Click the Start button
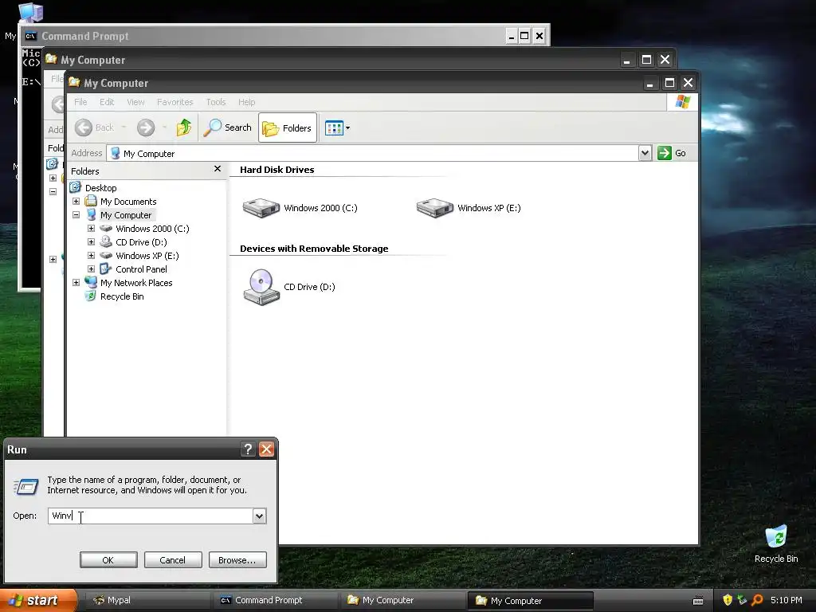816x612 pixels. 37,601
